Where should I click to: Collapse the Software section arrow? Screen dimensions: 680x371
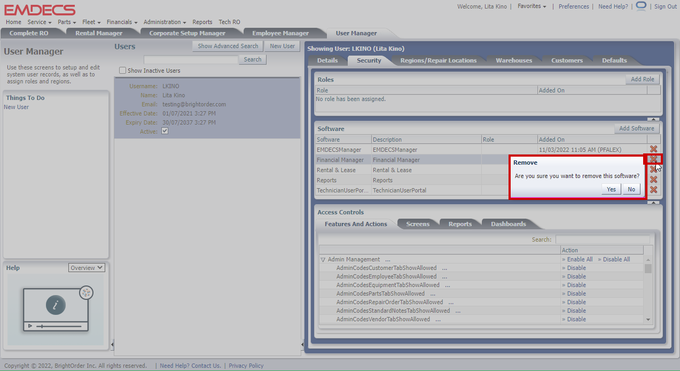653,203
